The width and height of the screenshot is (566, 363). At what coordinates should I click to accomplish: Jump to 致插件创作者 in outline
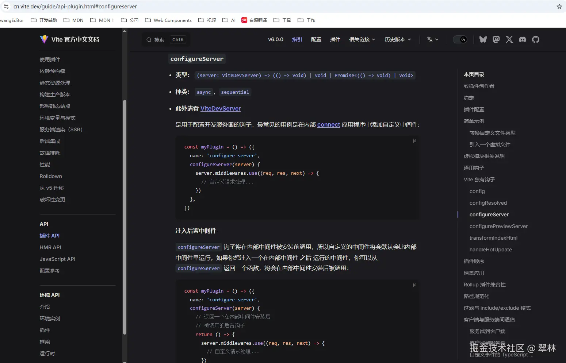coord(479,86)
